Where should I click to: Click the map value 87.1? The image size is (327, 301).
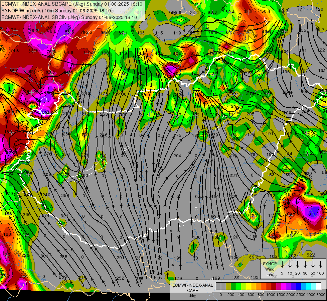[x=123, y=33]
